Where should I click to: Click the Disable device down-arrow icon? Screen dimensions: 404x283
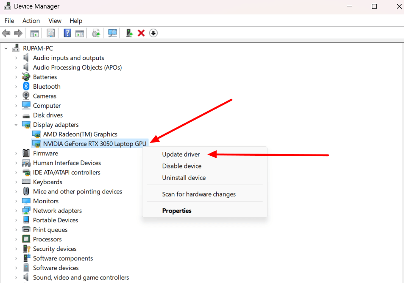pyautogui.click(x=153, y=33)
